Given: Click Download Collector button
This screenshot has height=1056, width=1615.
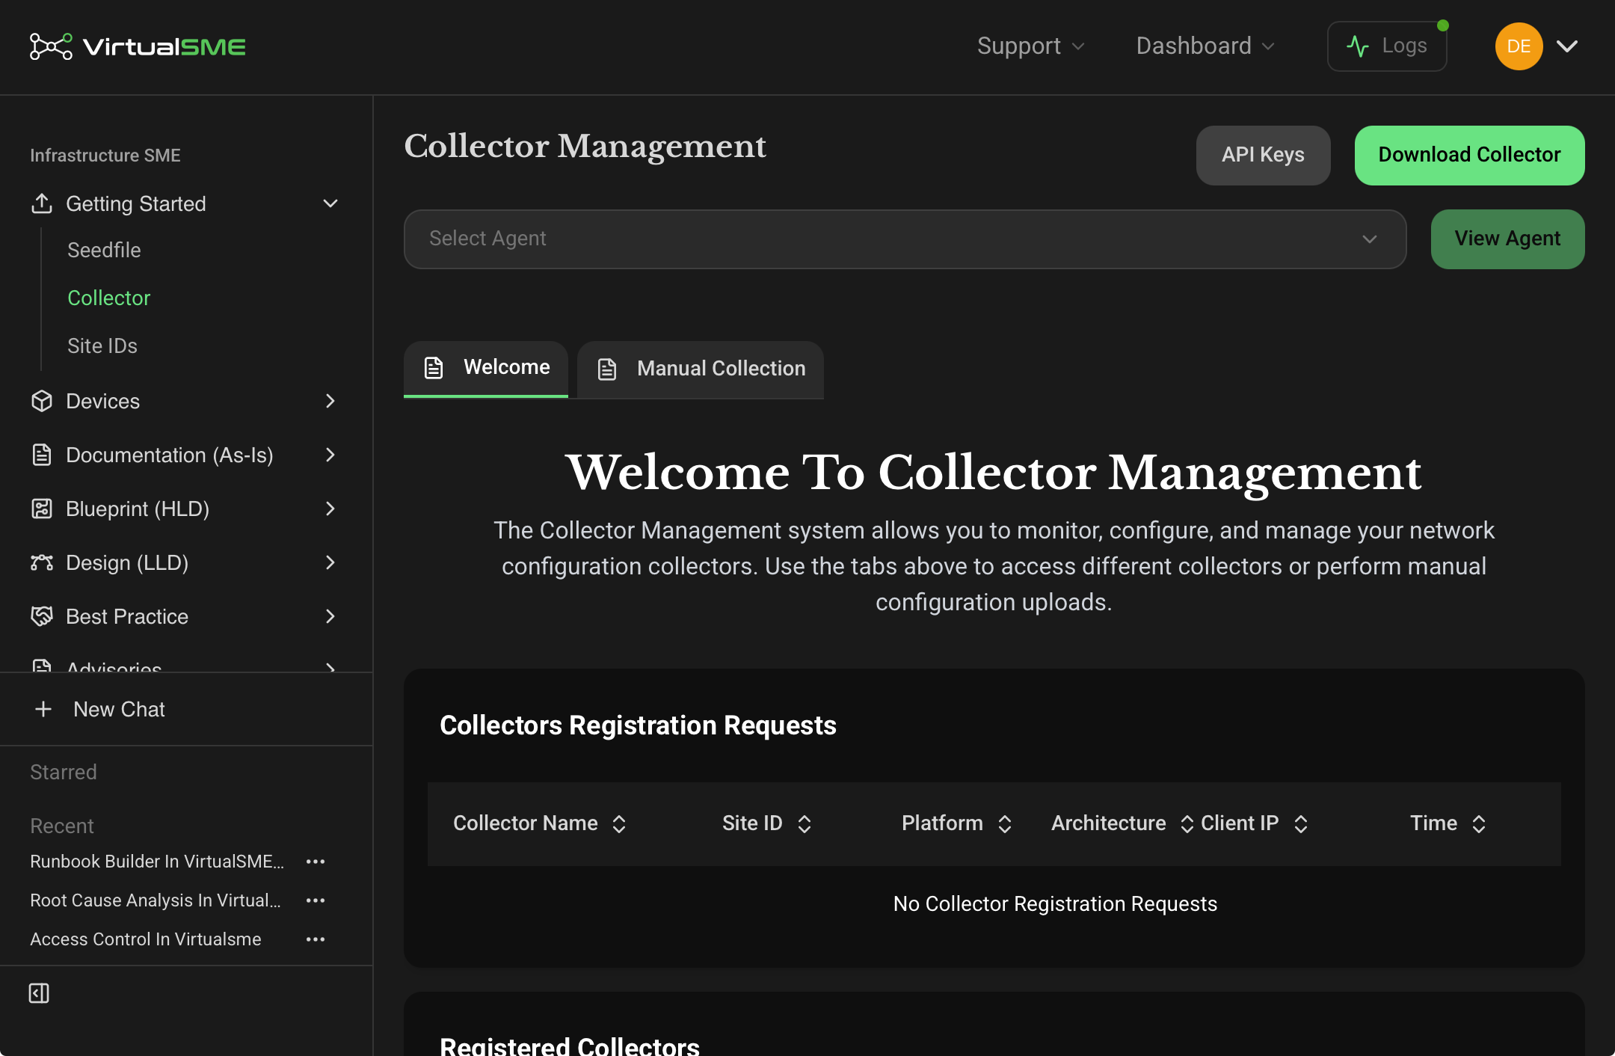Looking at the screenshot, I should (x=1469, y=155).
